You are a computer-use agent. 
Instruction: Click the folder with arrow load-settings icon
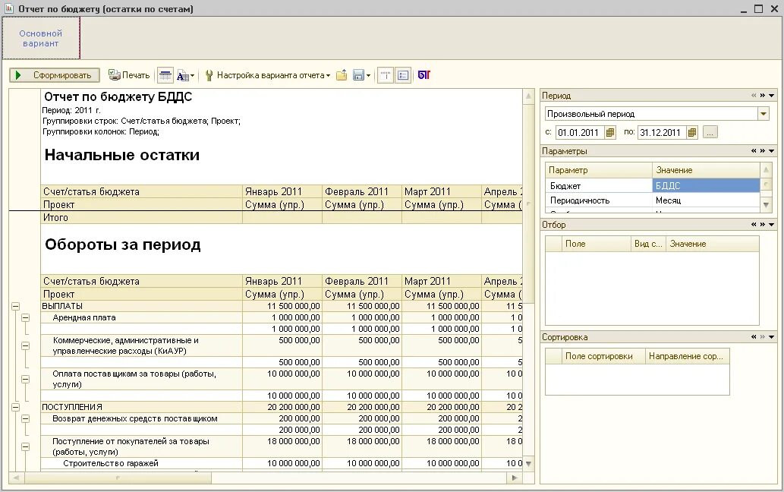click(x=342, y=75)
